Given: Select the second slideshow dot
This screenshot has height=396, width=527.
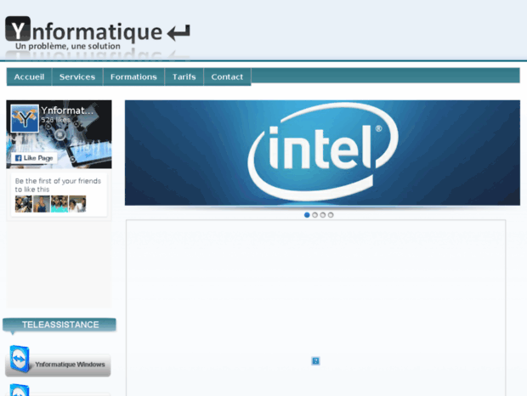Looking at the screenshot, I should click(314, 215).
